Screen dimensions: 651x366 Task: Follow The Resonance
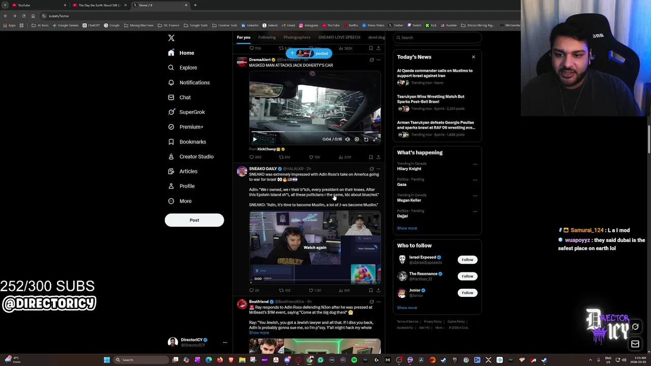(467, 276)
